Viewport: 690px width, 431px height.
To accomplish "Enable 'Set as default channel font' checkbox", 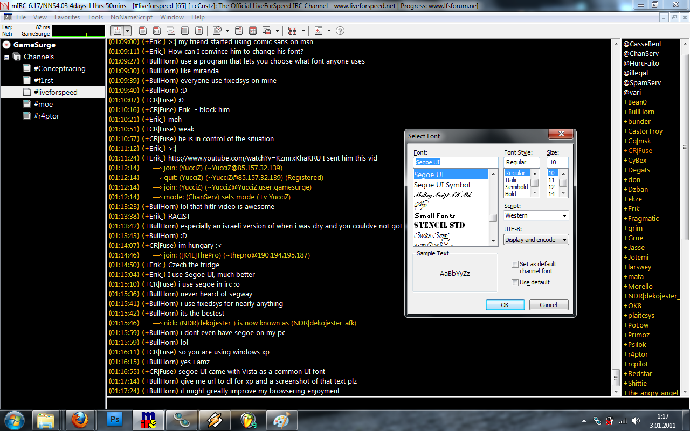I will (515, 264).
